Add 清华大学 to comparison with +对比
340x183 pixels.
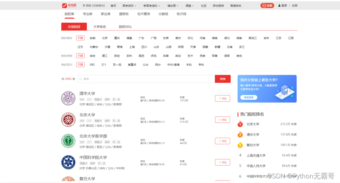pyautogui.click(x=223, y=98)
